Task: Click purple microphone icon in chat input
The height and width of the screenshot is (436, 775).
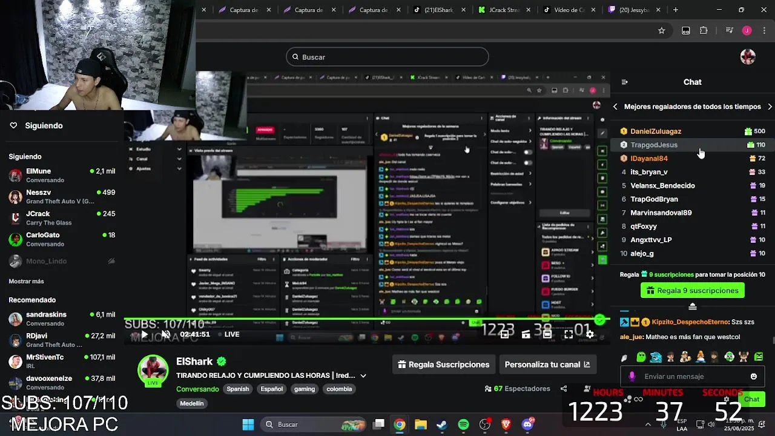Action: click(632, 377)
